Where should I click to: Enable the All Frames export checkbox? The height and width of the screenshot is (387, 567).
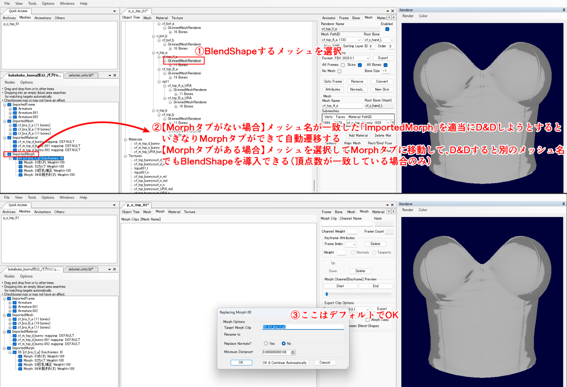[343, 65]
